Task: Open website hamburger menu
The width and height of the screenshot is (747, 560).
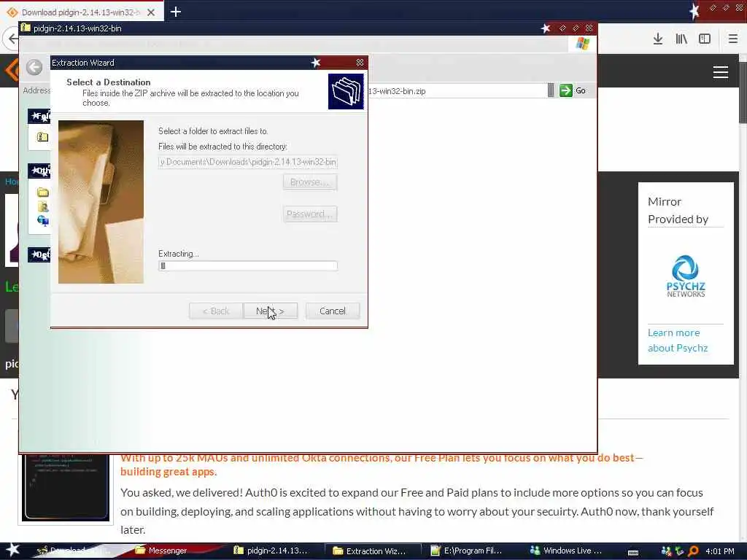Action: pos(720,72)
